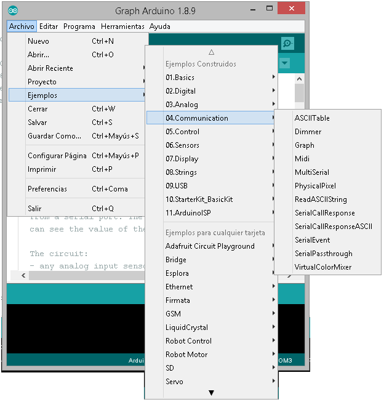
Task: Select Cerrar in the Archivo menu
Action: 77,109
